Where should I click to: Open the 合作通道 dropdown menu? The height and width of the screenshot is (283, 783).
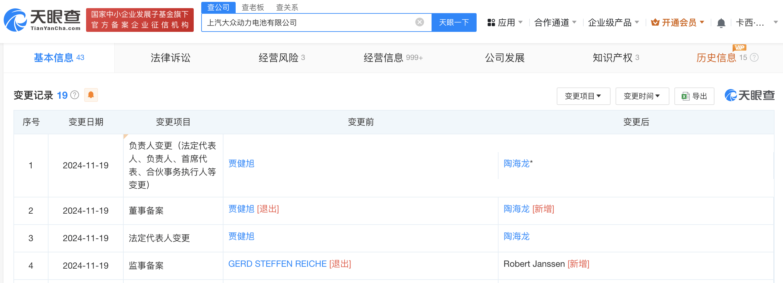click(x=555, y=22)
